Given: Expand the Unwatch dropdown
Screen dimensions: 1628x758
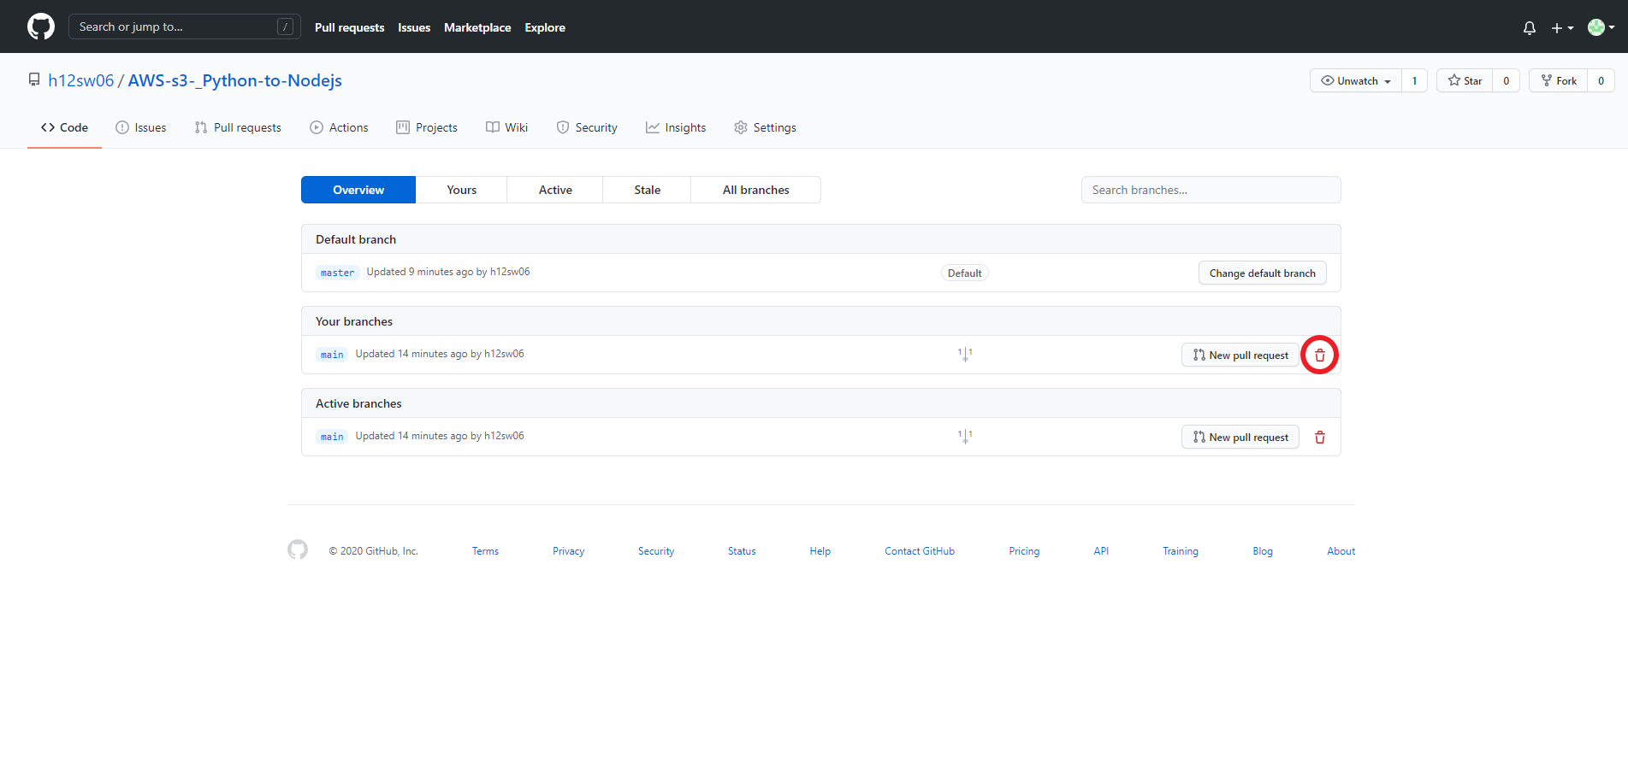Looking at the screenshot, I should pyautogui.click(x=1356, y=80).
